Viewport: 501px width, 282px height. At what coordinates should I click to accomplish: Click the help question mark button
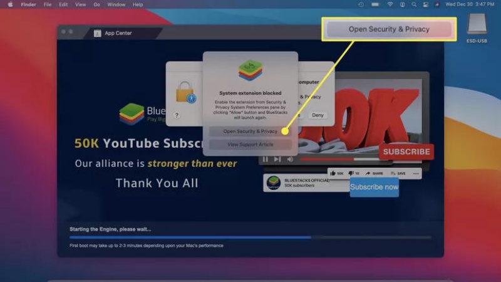tap(177, 115)
